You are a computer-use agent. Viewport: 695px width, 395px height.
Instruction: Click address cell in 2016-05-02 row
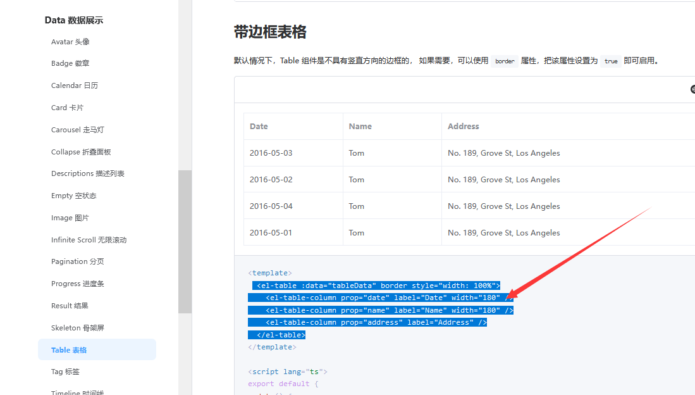[x=569, y=180]
